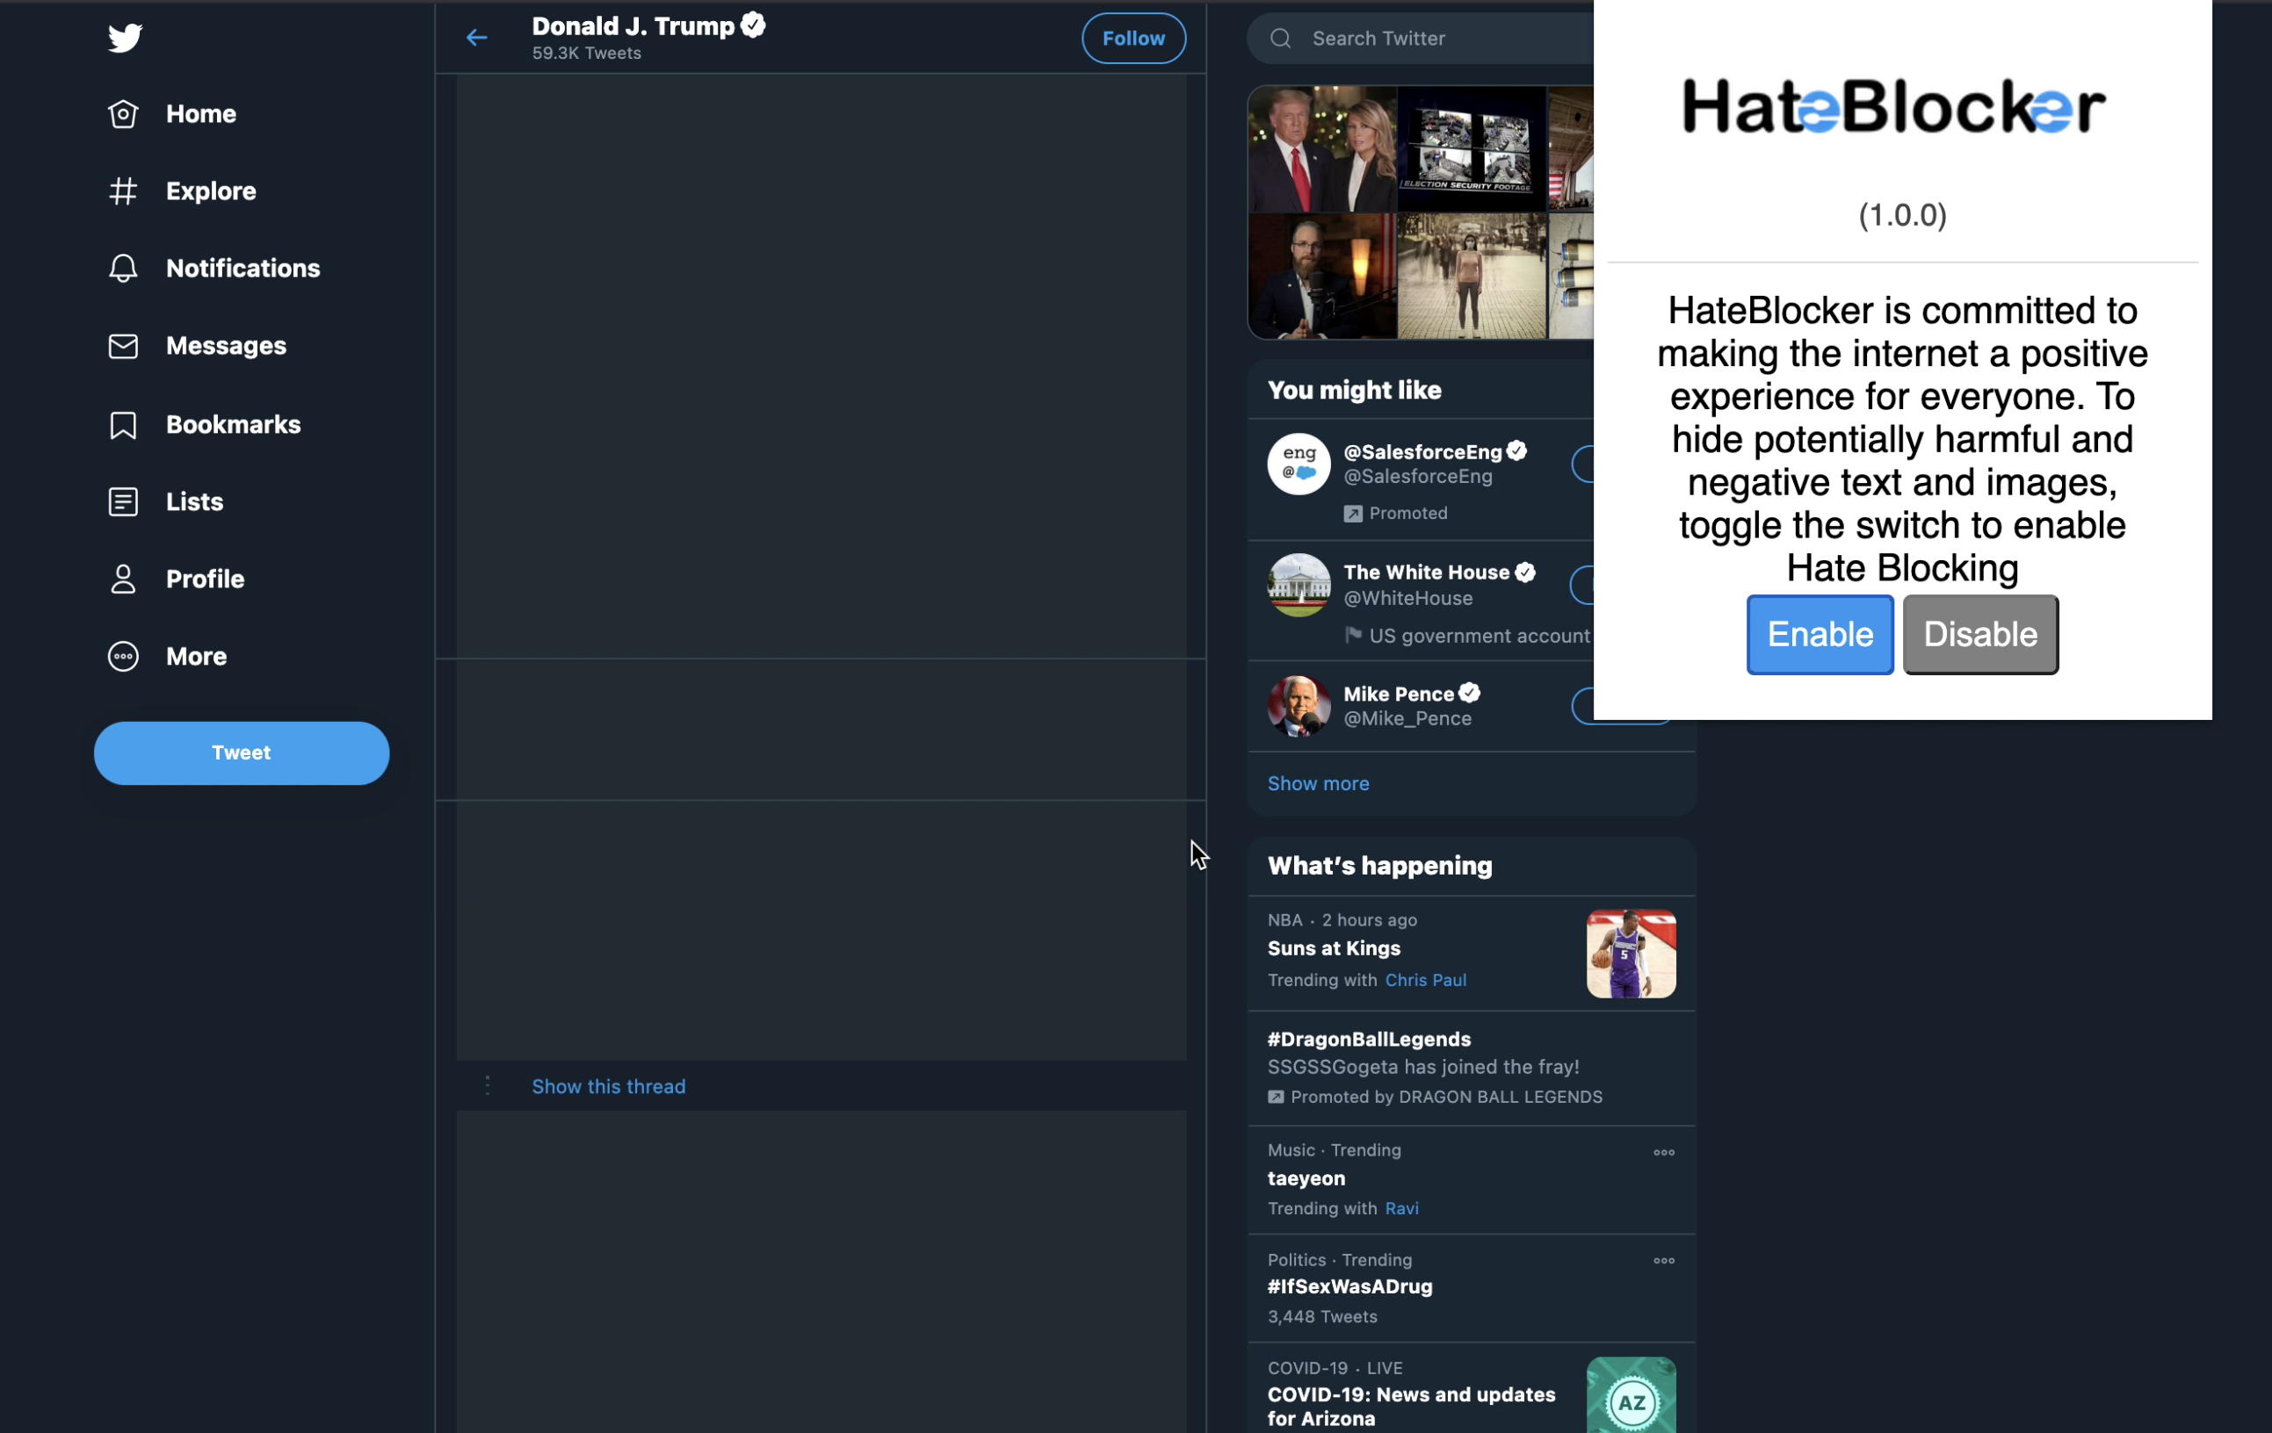Disable Hate Blocking in HateBlocker popup

point(1979,634)
